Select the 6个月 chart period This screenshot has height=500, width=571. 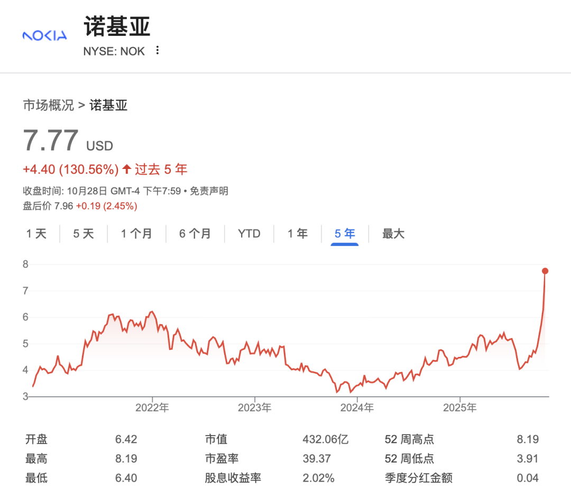[x=195, y=233]
